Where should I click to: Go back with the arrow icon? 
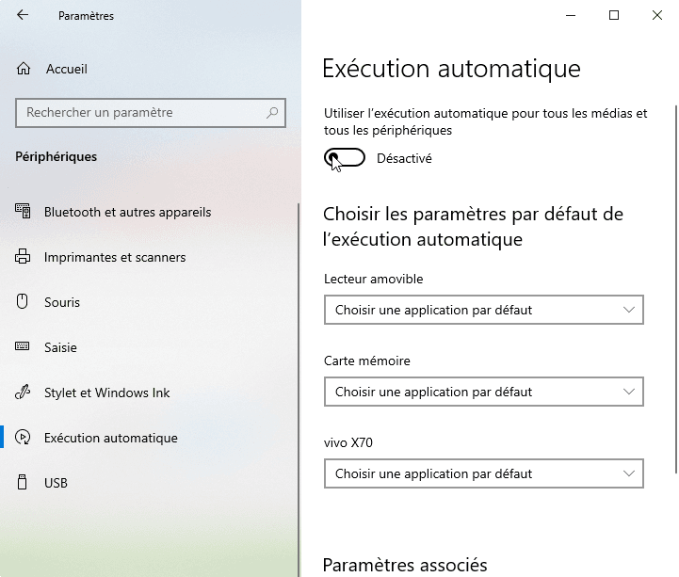pyautogui.click(x=22, y=15)
